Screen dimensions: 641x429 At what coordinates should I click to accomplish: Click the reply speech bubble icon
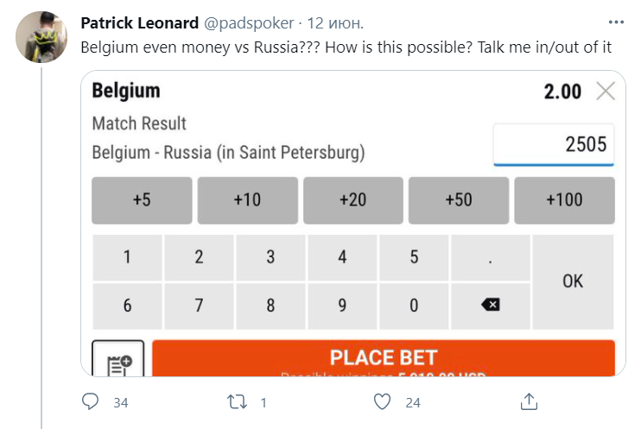click(90, 401)
